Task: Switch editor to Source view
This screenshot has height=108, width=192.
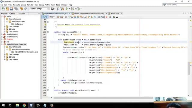Action: (x=45, y=17)
